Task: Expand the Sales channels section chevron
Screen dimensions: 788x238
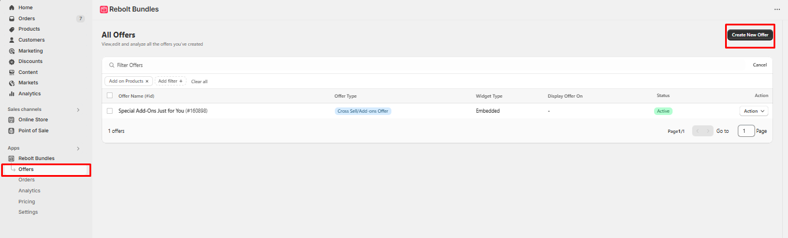Action: pos(78,109)
